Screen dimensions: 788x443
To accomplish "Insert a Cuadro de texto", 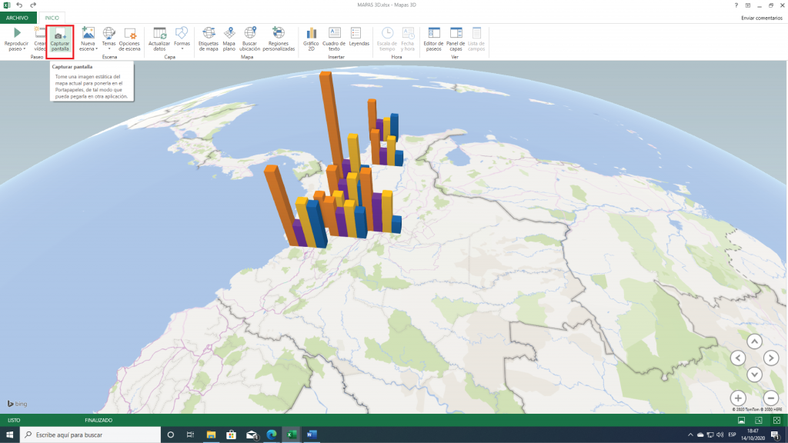I will pyautogui.click(x=334, y=39).
